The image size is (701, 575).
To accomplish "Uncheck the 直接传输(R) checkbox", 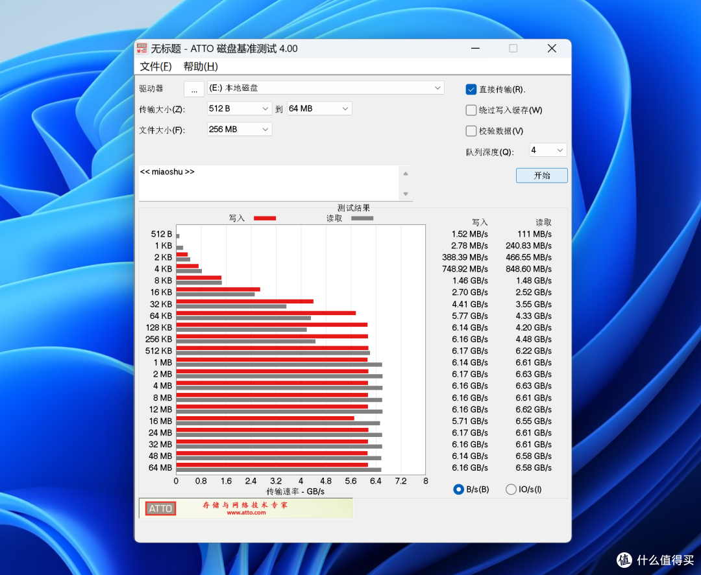I will [471, 89].
